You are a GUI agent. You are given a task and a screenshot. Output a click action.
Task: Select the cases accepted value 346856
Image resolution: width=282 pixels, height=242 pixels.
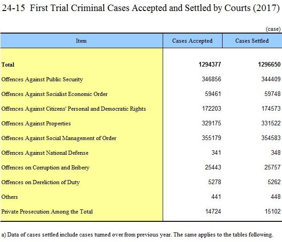(x=211, y=79)
